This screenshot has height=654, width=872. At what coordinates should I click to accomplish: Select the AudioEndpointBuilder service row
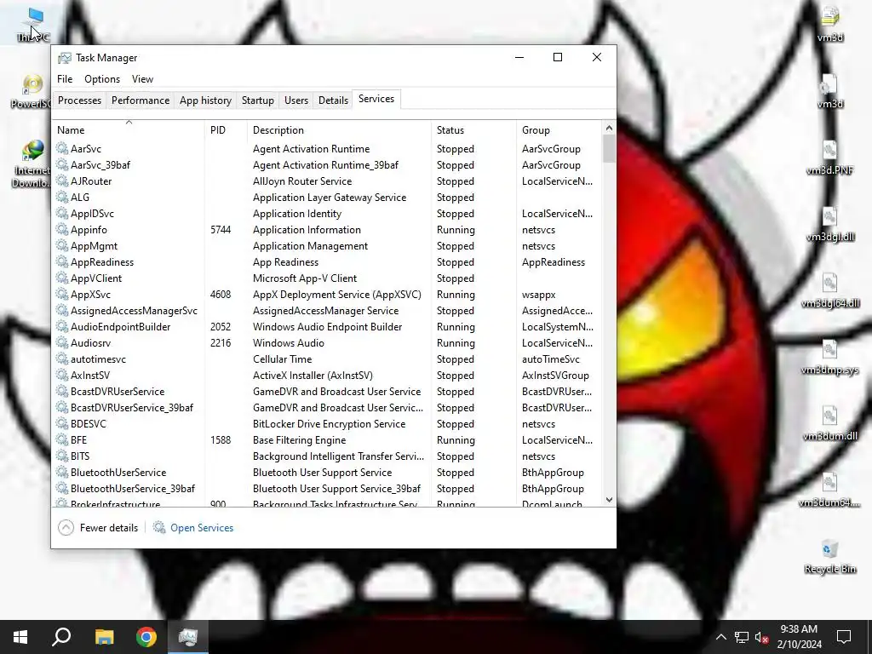pyautogui.click(x=327, y=327)
